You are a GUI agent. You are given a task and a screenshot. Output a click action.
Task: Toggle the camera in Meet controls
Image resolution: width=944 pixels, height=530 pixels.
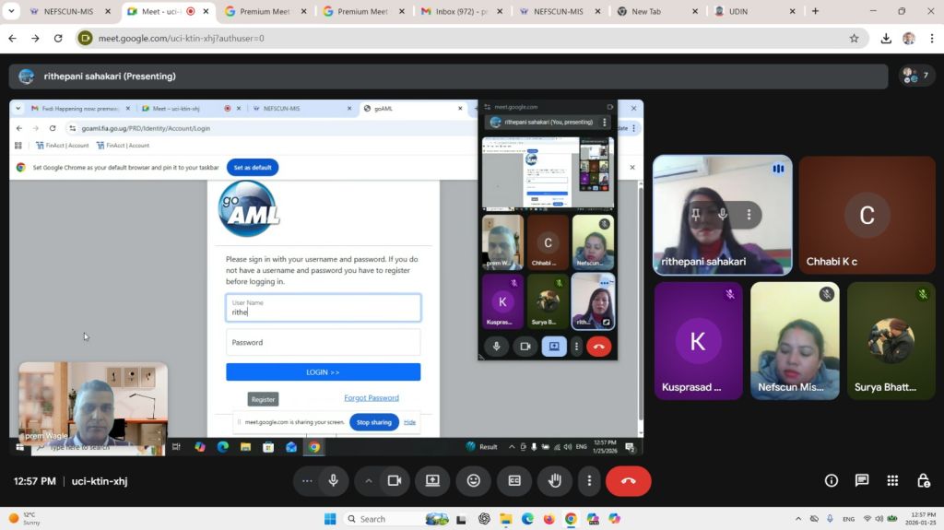point(395,481)
